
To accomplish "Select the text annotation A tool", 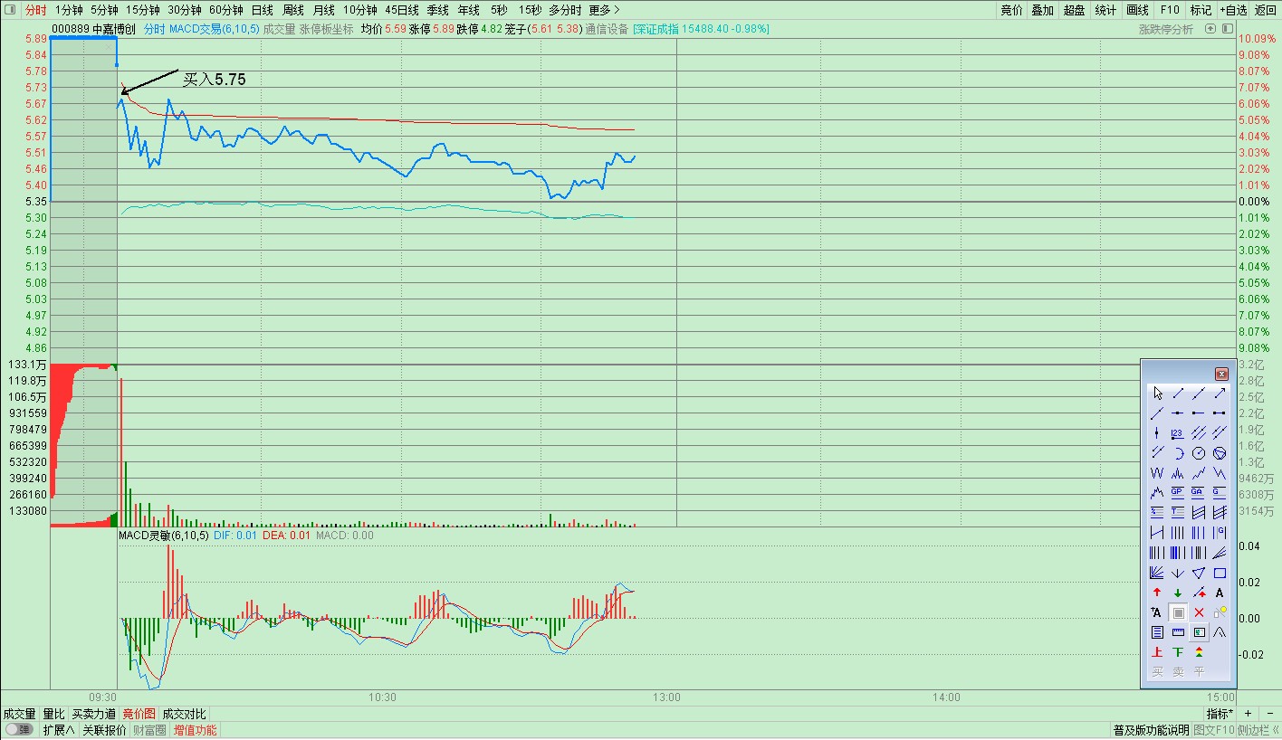I will [1220, 593].
